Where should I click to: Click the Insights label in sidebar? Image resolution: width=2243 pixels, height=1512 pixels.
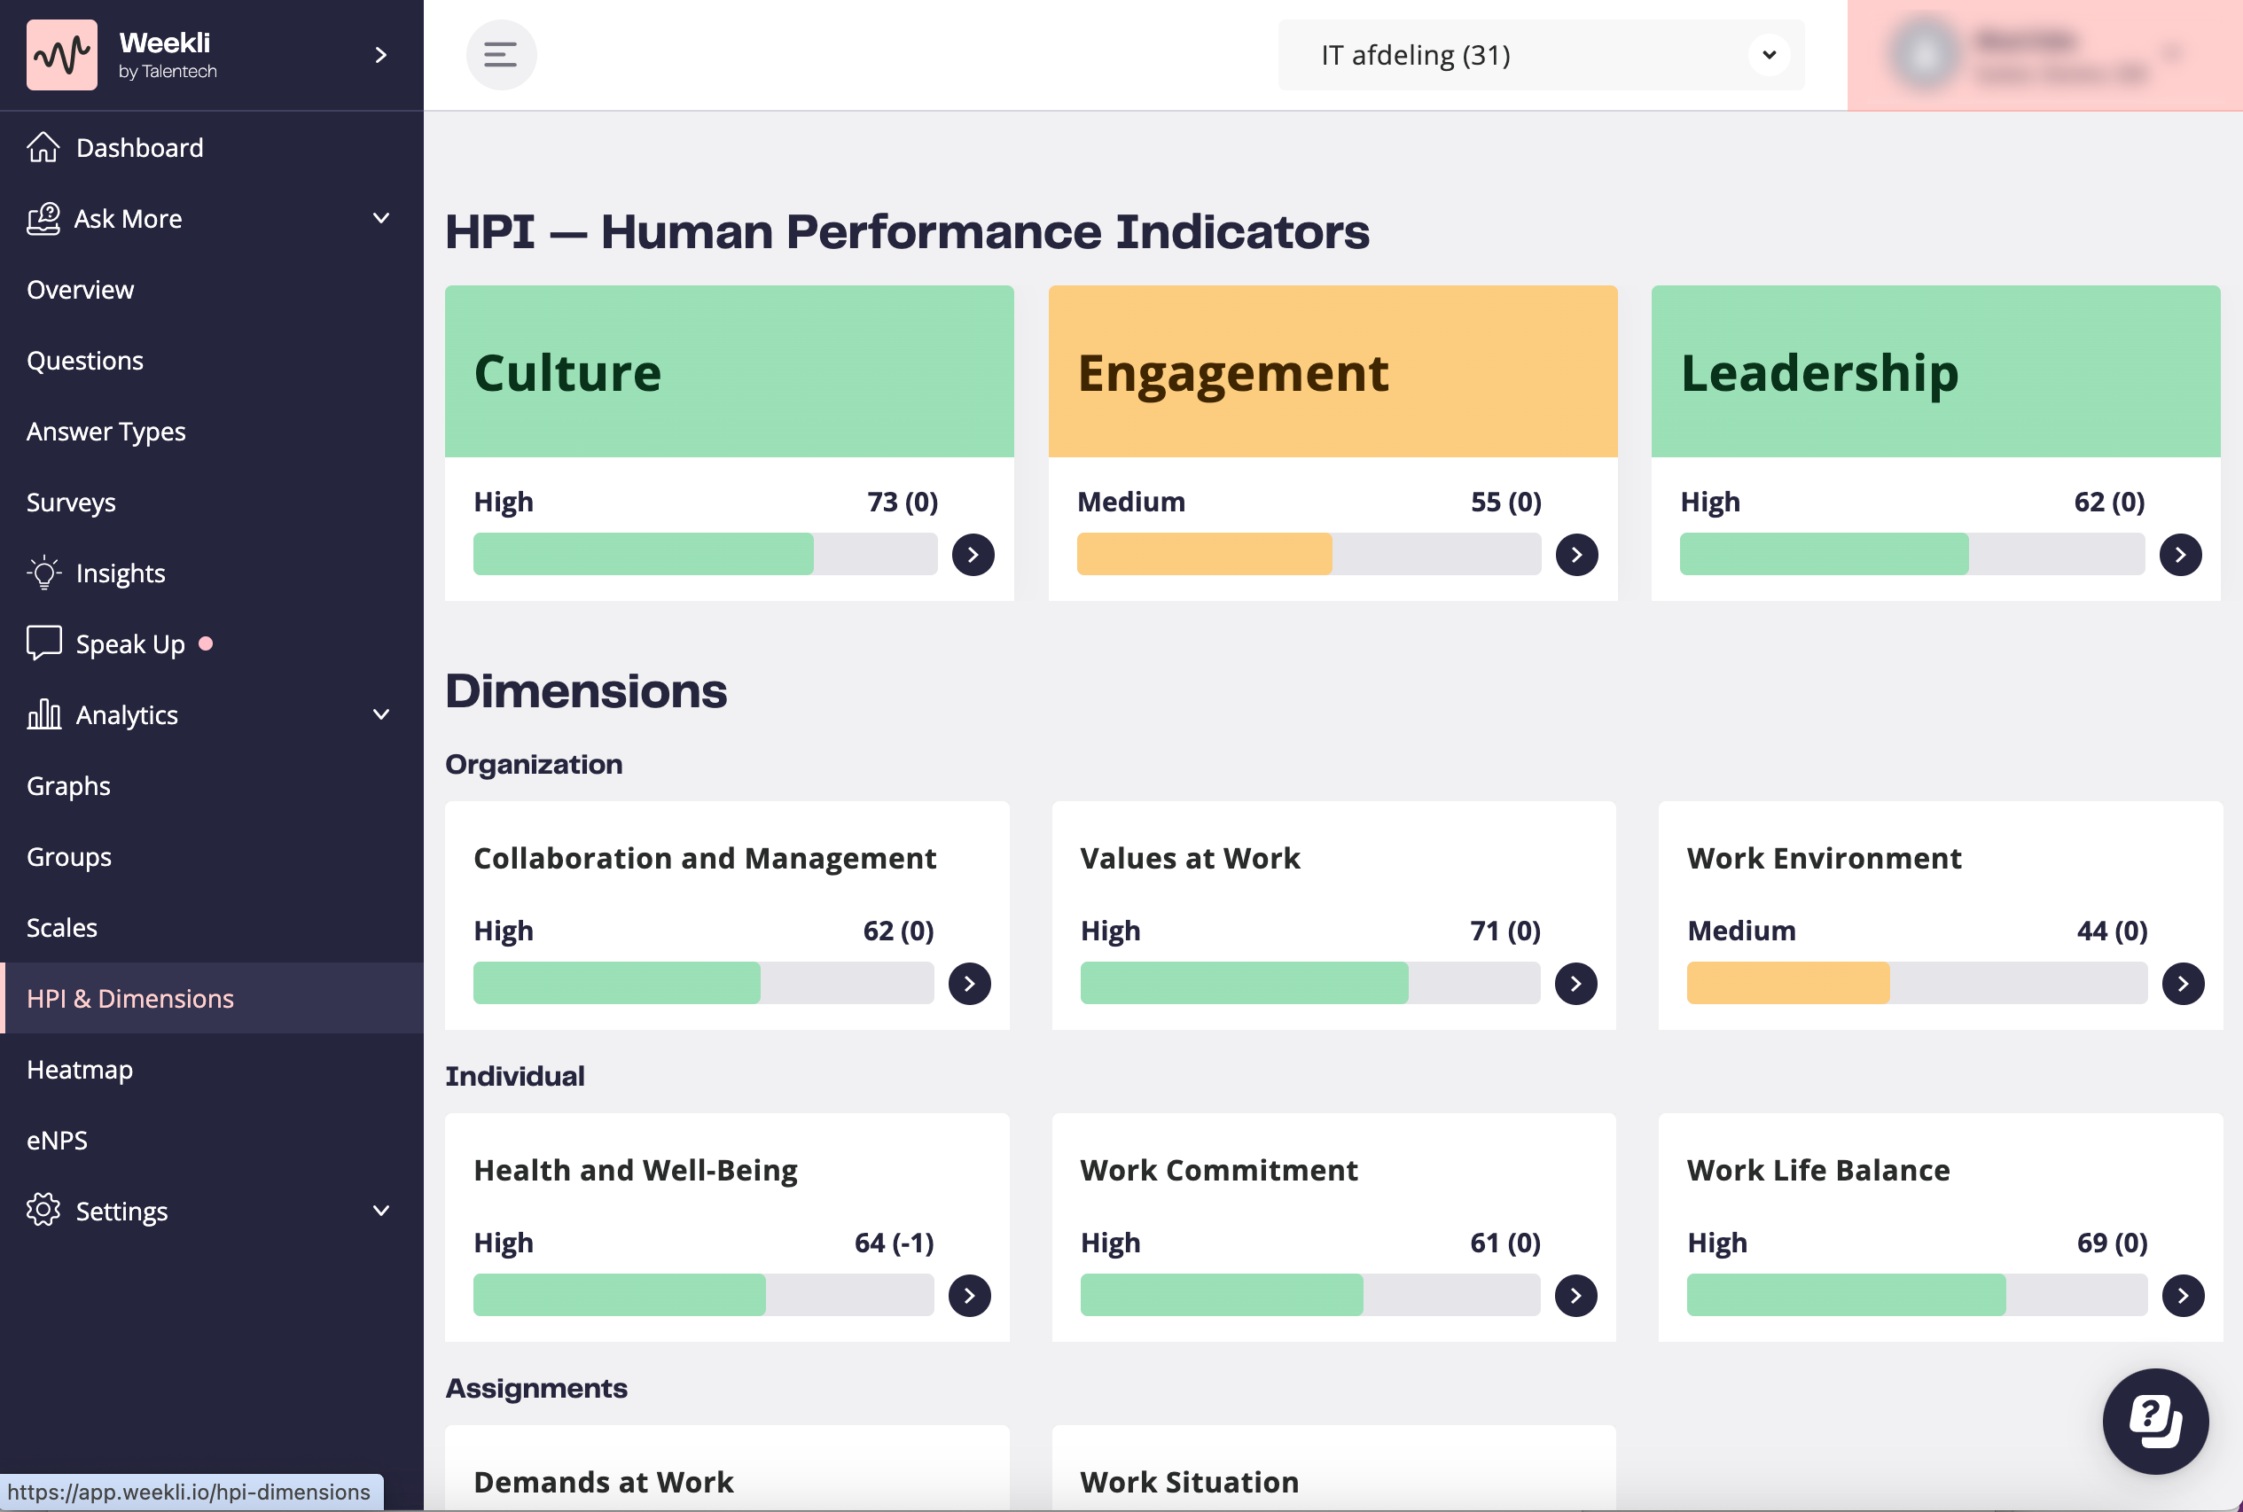pyautogui.click(x=121, y=573)
